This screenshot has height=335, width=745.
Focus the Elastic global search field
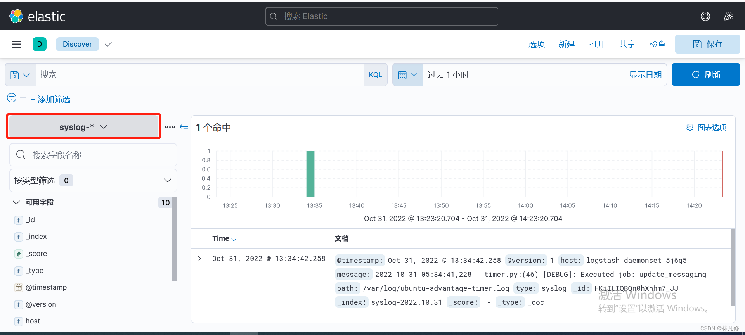[382, 16]
